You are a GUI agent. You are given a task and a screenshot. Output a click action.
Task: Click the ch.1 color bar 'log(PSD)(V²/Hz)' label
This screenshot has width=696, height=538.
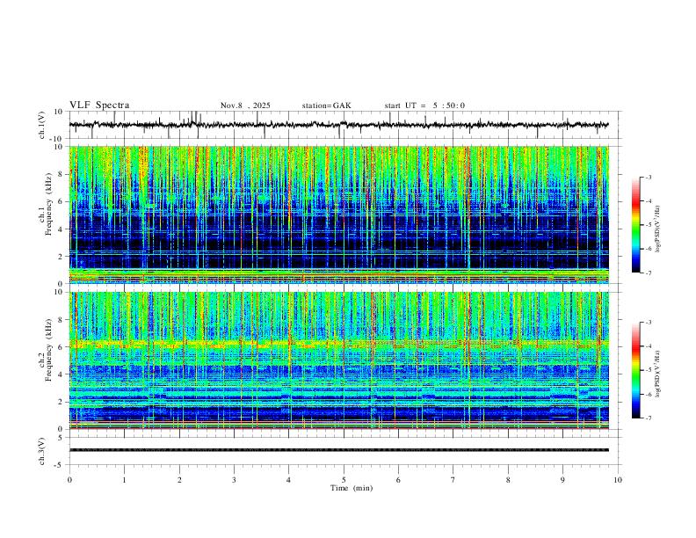658,229
